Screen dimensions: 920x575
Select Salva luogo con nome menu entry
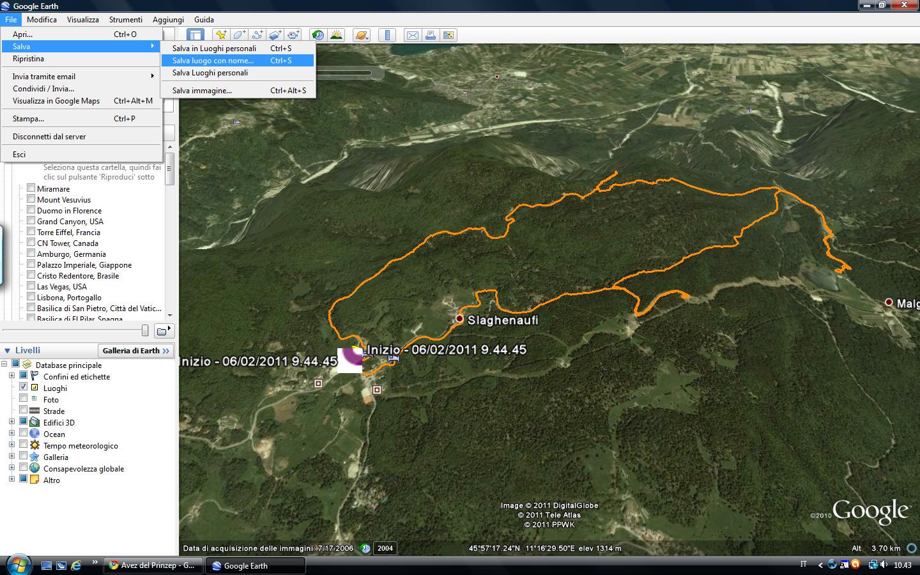coord(237,61)
